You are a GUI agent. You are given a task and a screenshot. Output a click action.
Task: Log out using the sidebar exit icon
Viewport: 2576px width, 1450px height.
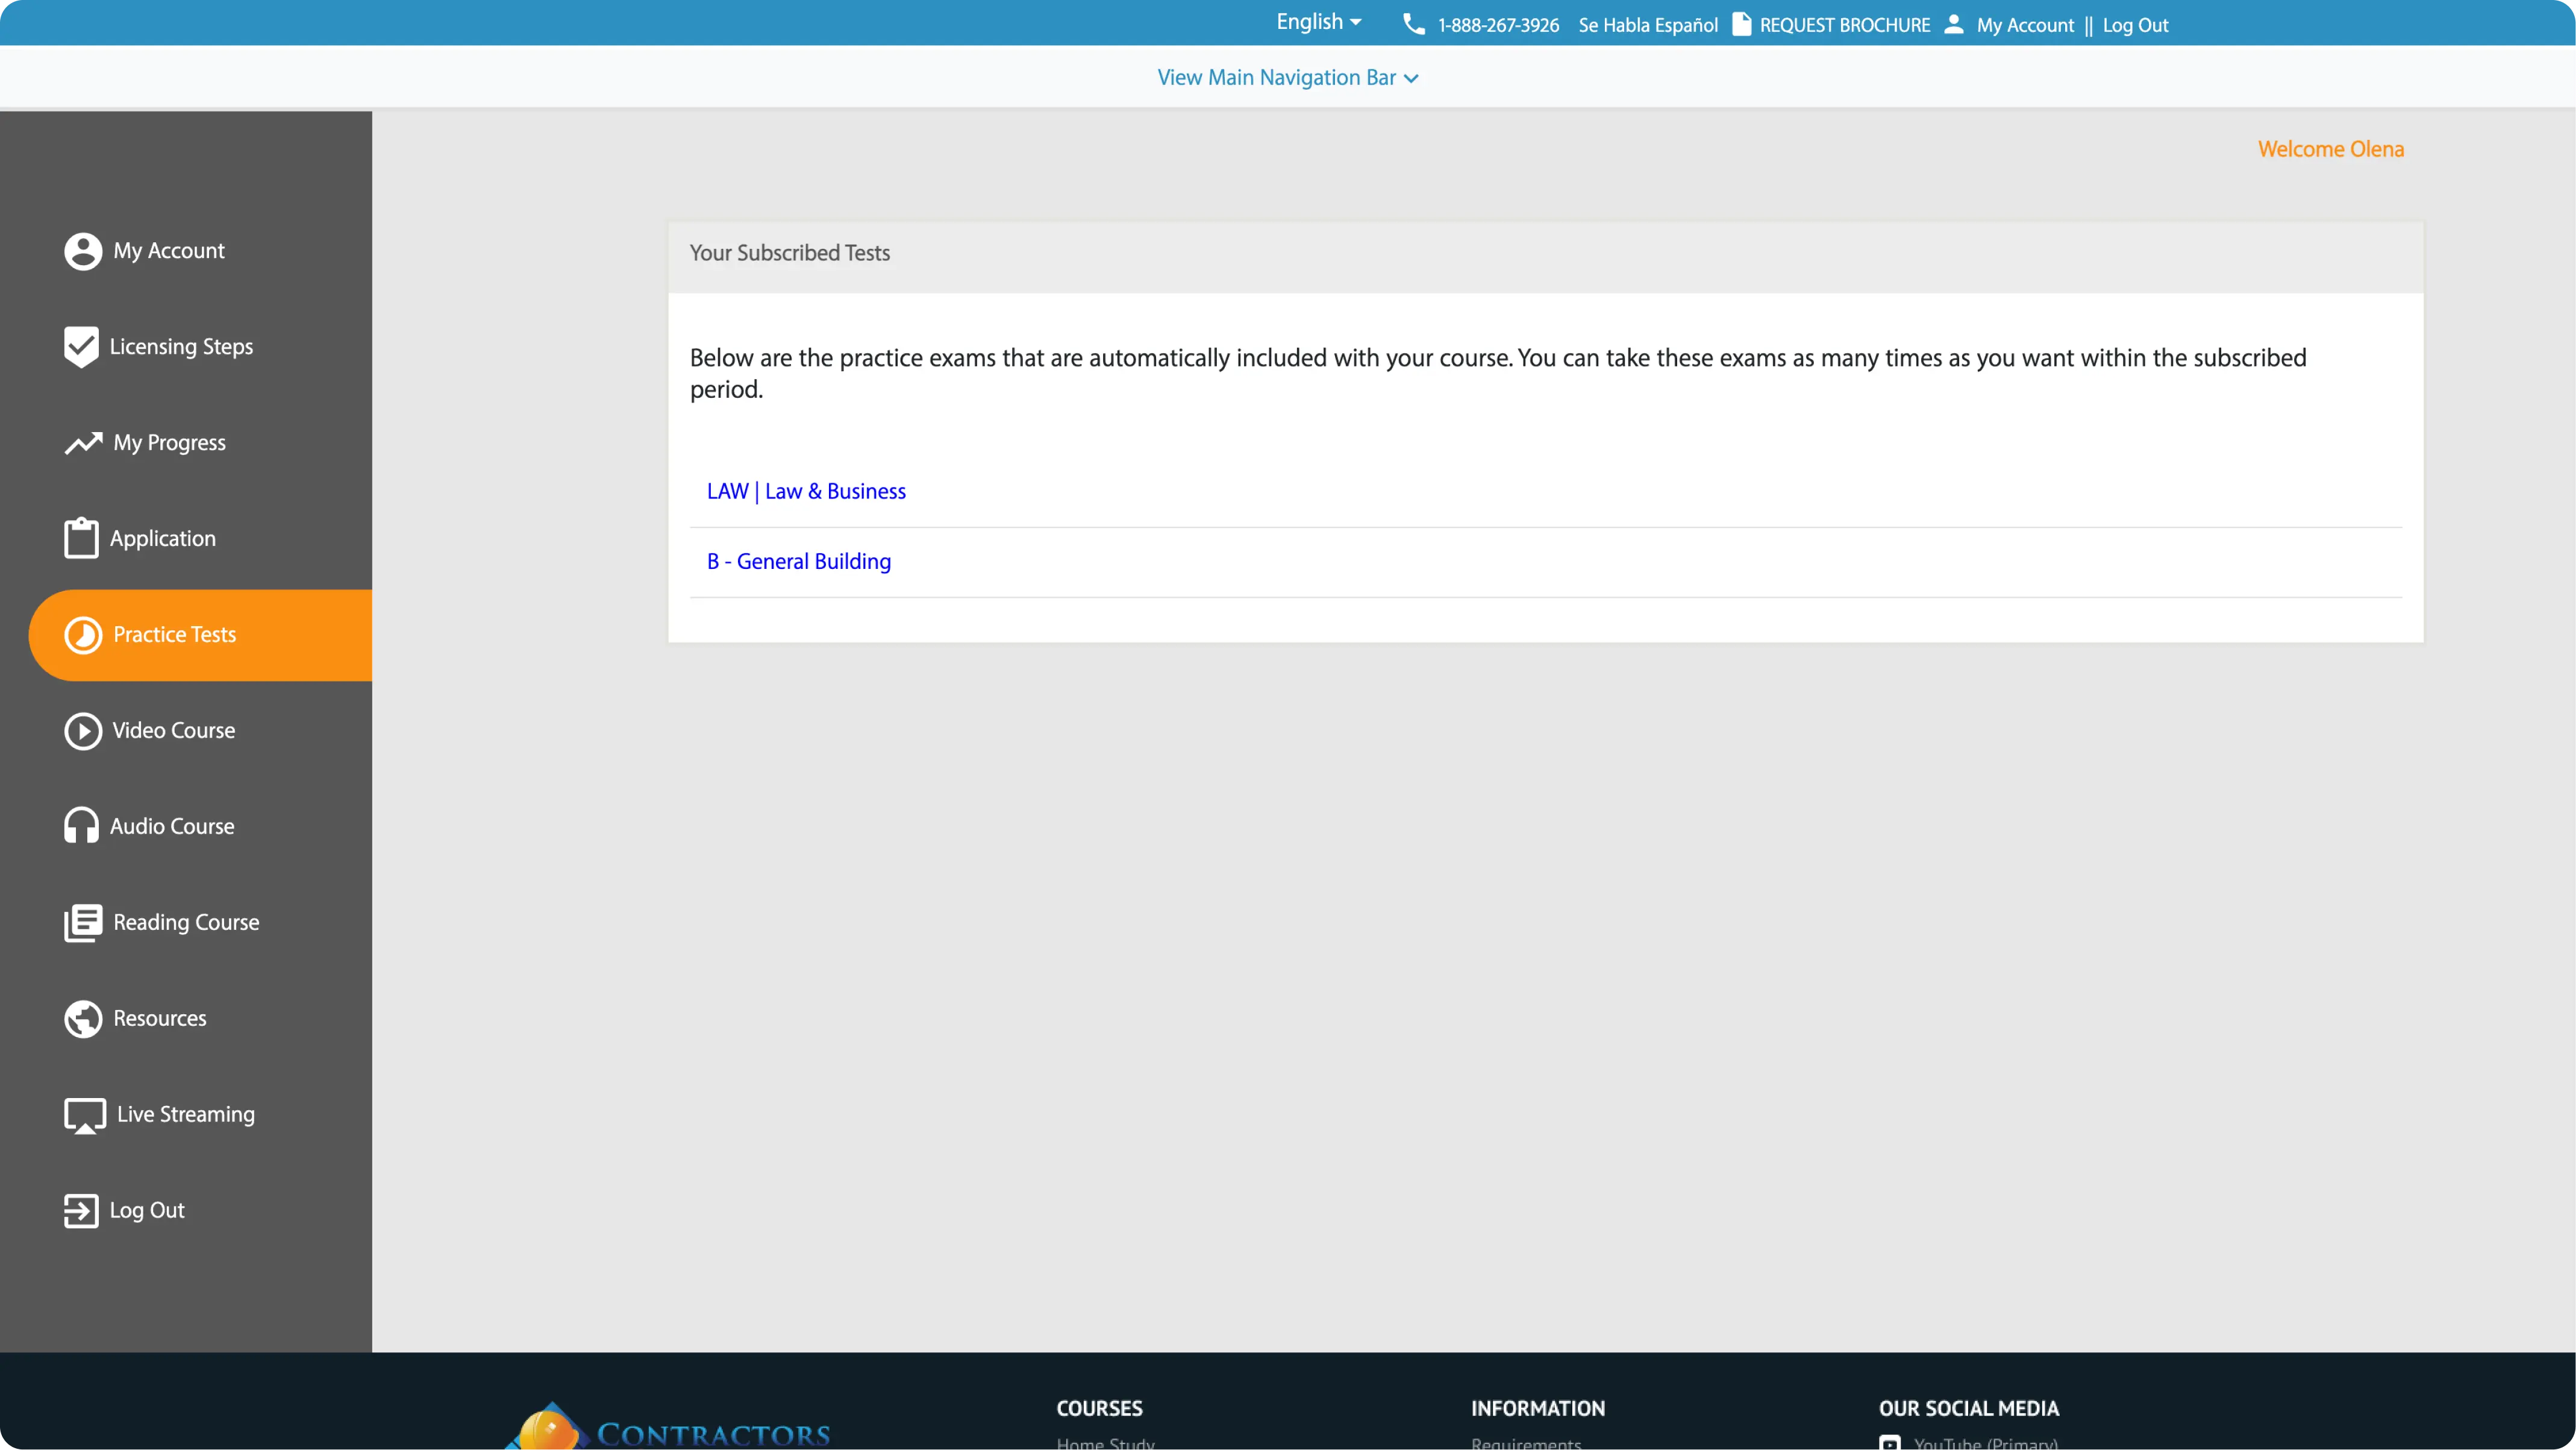point(82,1210)
